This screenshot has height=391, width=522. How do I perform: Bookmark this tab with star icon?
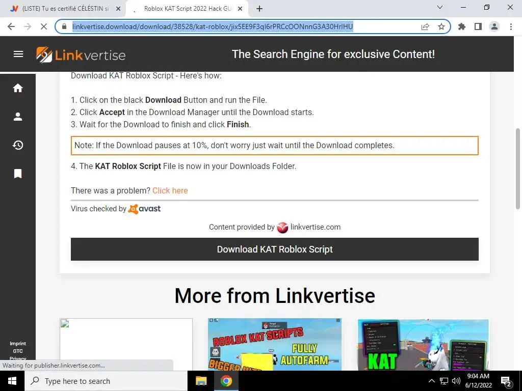(x=441, y=26)
